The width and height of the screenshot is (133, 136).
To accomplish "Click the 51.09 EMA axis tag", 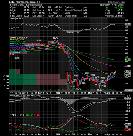I will pyautogui.click(x=128, y=60).
